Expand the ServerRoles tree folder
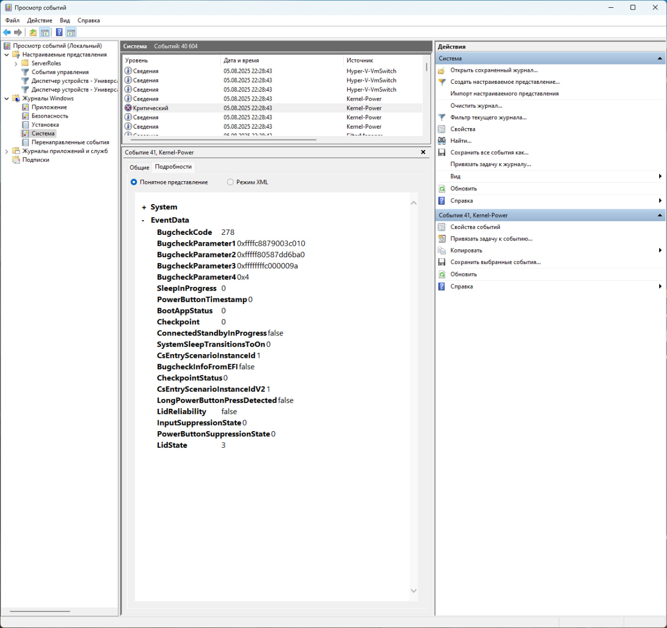The height and width of the screenshot is (628, 667). point(16,64)
